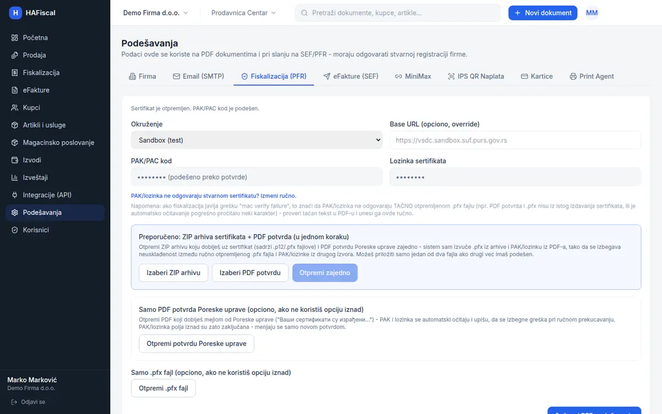Click the eFakture document icon in sidebar
The width and height of the screenshot is (662, 414).
coord(15,90)
